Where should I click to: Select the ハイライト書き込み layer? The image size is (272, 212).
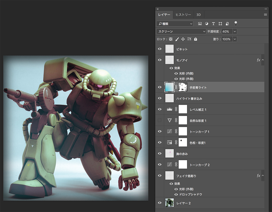click(x=189, y=98)
